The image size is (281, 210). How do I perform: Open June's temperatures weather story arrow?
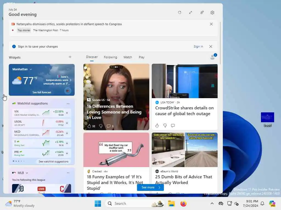click(71, 80)
